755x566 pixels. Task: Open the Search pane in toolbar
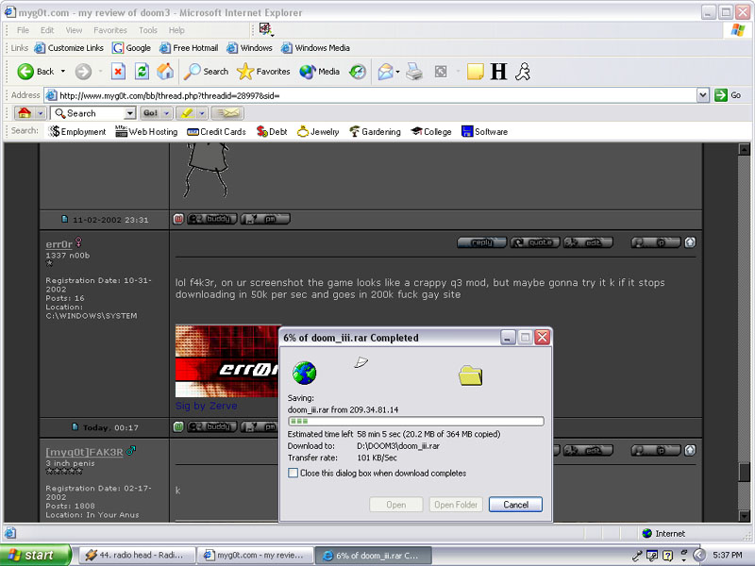pos(206,72)
